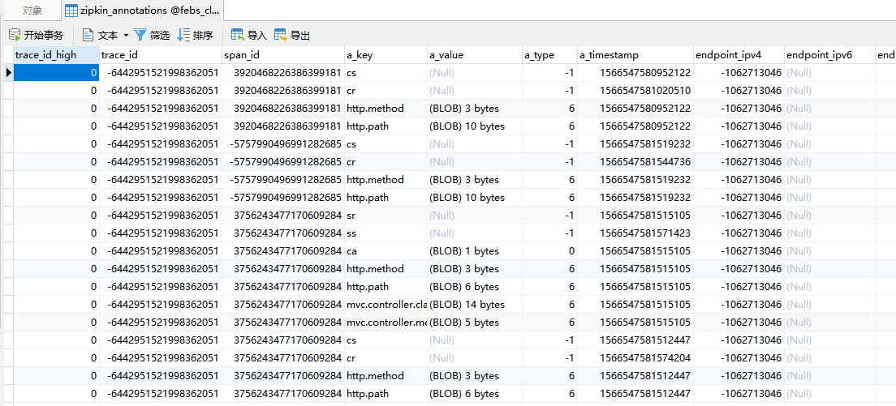Click the trace_id column header
The width and height of the screenshot is (896, 406).
161,55
